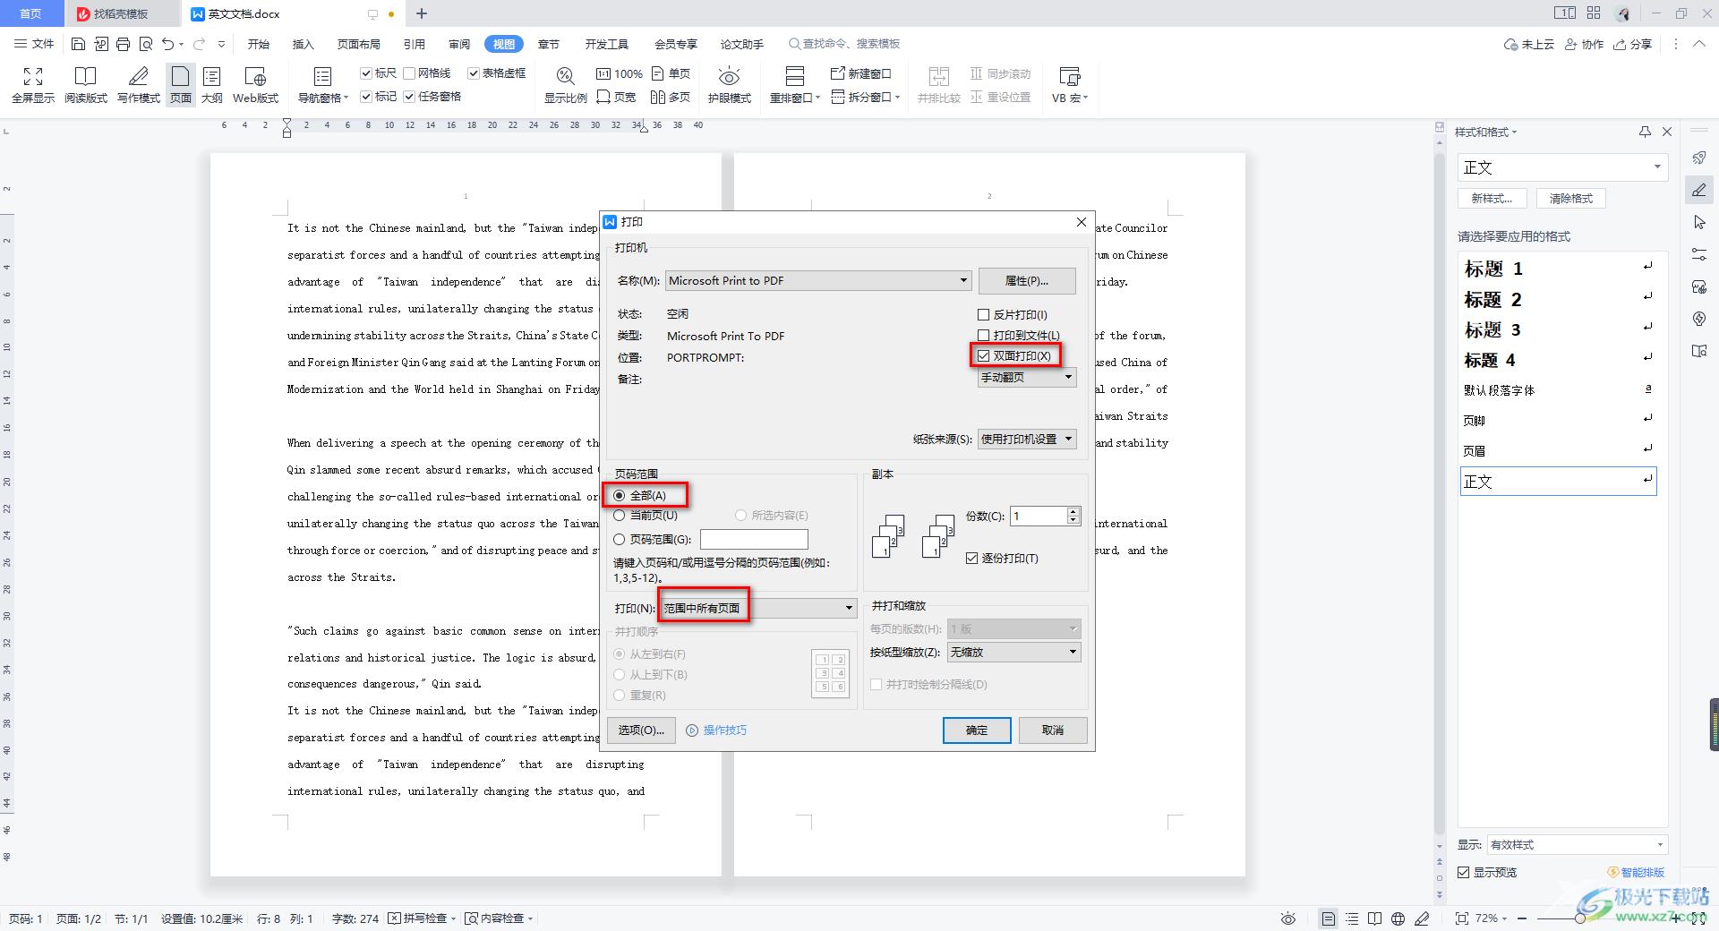This screenshot has width=1719, height=931.
Task: Open the paper source dropdown
Action: (x=1027, y=440)
